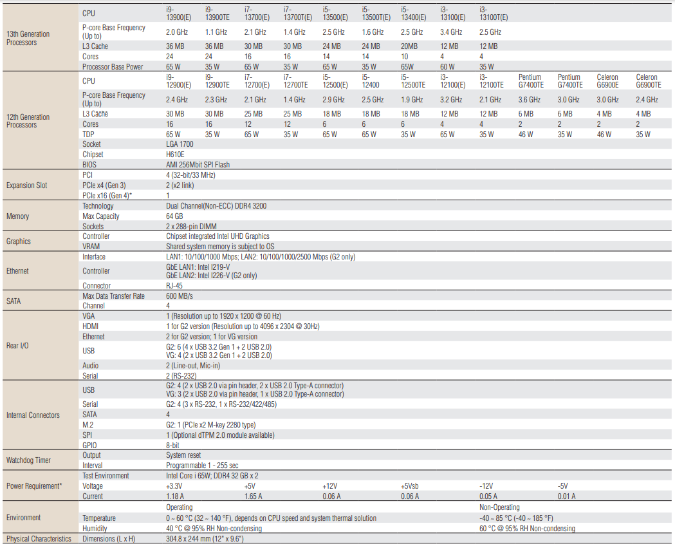Select the HDMI resolution 4096 x 2304 text
The width and height of the screenshot is (675, 546).
(243, 326)
